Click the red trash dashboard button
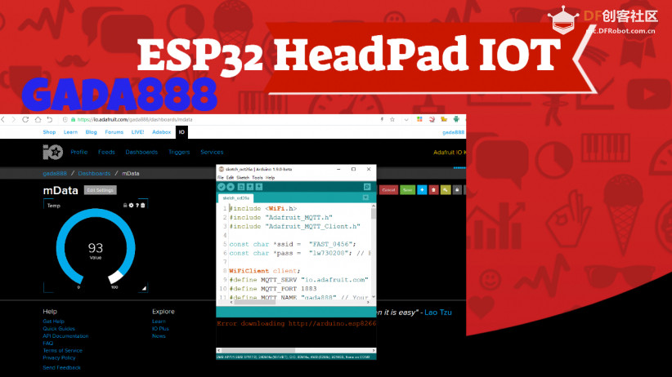The image size is (672, 377). coord(434,190)
